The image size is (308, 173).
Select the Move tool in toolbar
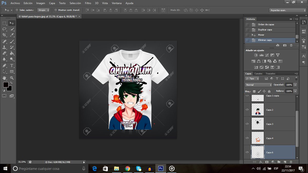coord(12,23)
